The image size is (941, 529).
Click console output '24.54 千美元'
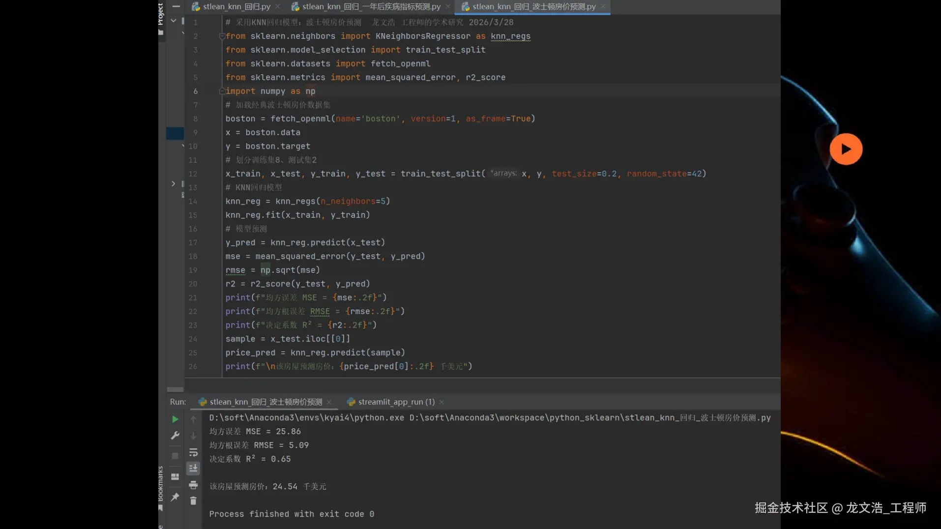tap(299, 487)
